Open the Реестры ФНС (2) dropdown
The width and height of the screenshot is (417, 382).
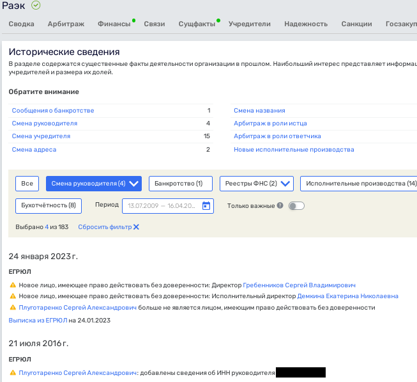285,184
